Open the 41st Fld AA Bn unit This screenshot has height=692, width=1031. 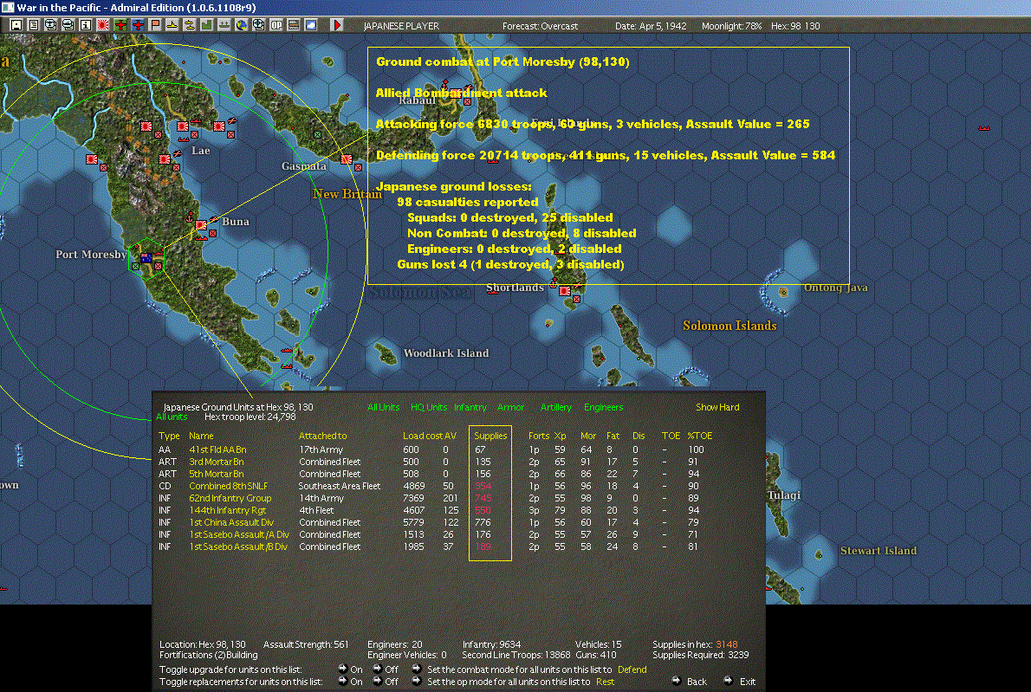[217, 449]
